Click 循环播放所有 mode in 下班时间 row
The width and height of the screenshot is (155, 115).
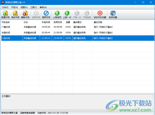[79, 38]
